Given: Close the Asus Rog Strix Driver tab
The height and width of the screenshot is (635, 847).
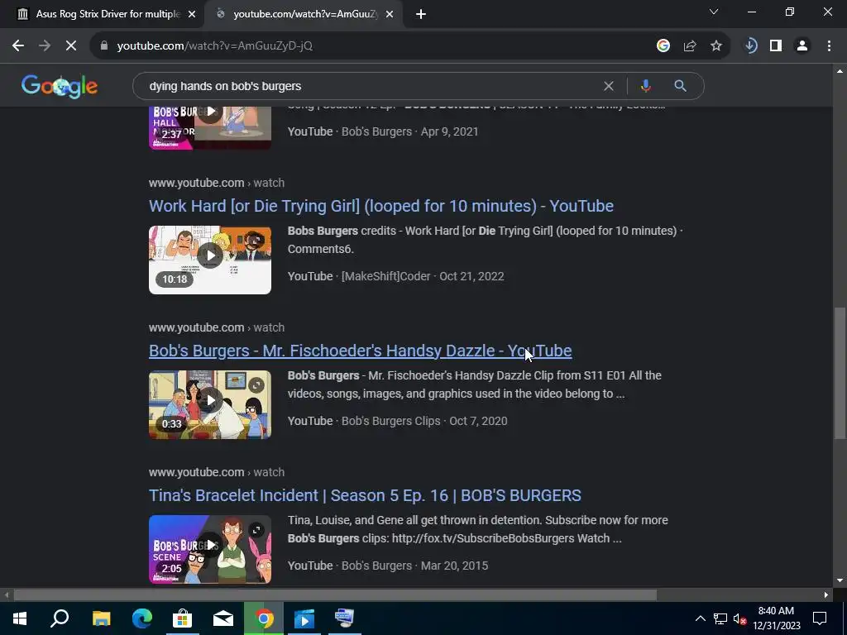Looking at the screenshot, I should pos(192,15).
